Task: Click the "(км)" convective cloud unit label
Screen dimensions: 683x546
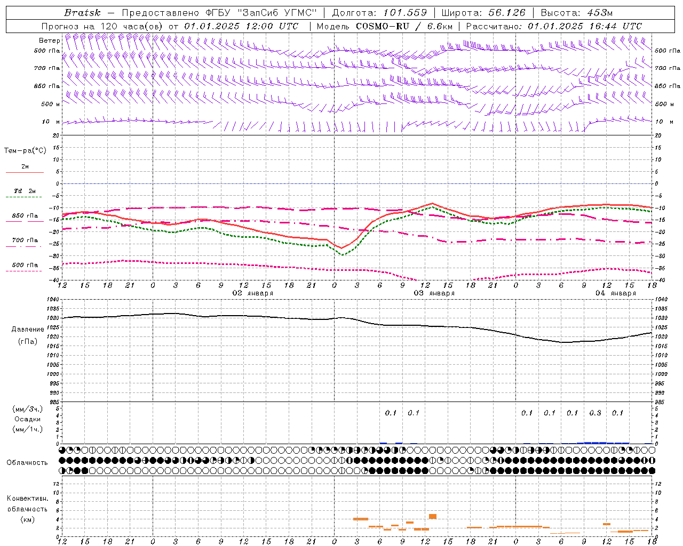Action: 28,519
